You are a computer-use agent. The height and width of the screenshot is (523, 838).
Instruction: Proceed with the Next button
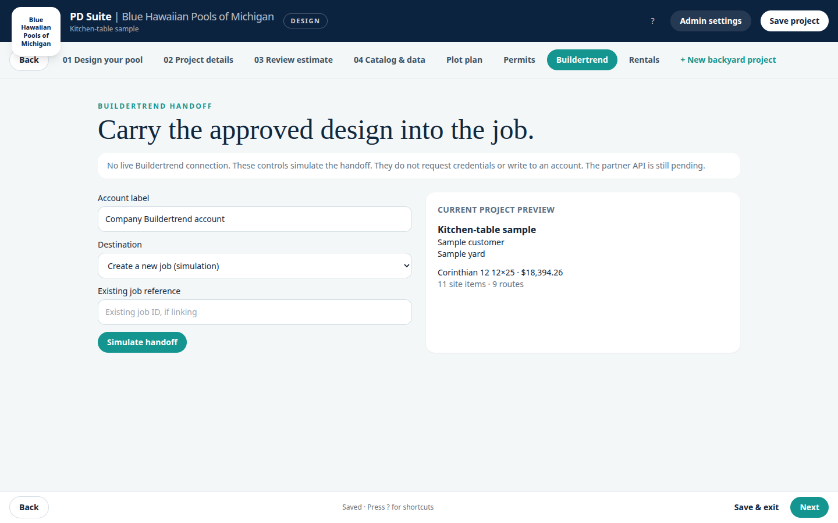809,507
